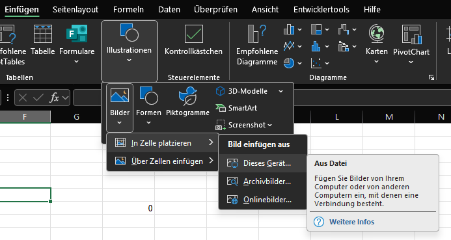Click the histogram statistics chart icon
Viewport: 451px width, 240px height.
[x=316, y=46]
